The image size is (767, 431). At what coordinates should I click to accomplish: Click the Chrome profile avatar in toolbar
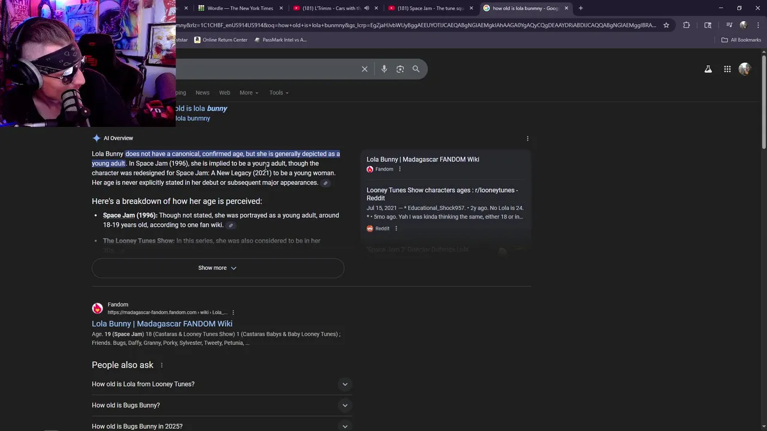coord(744,25)
